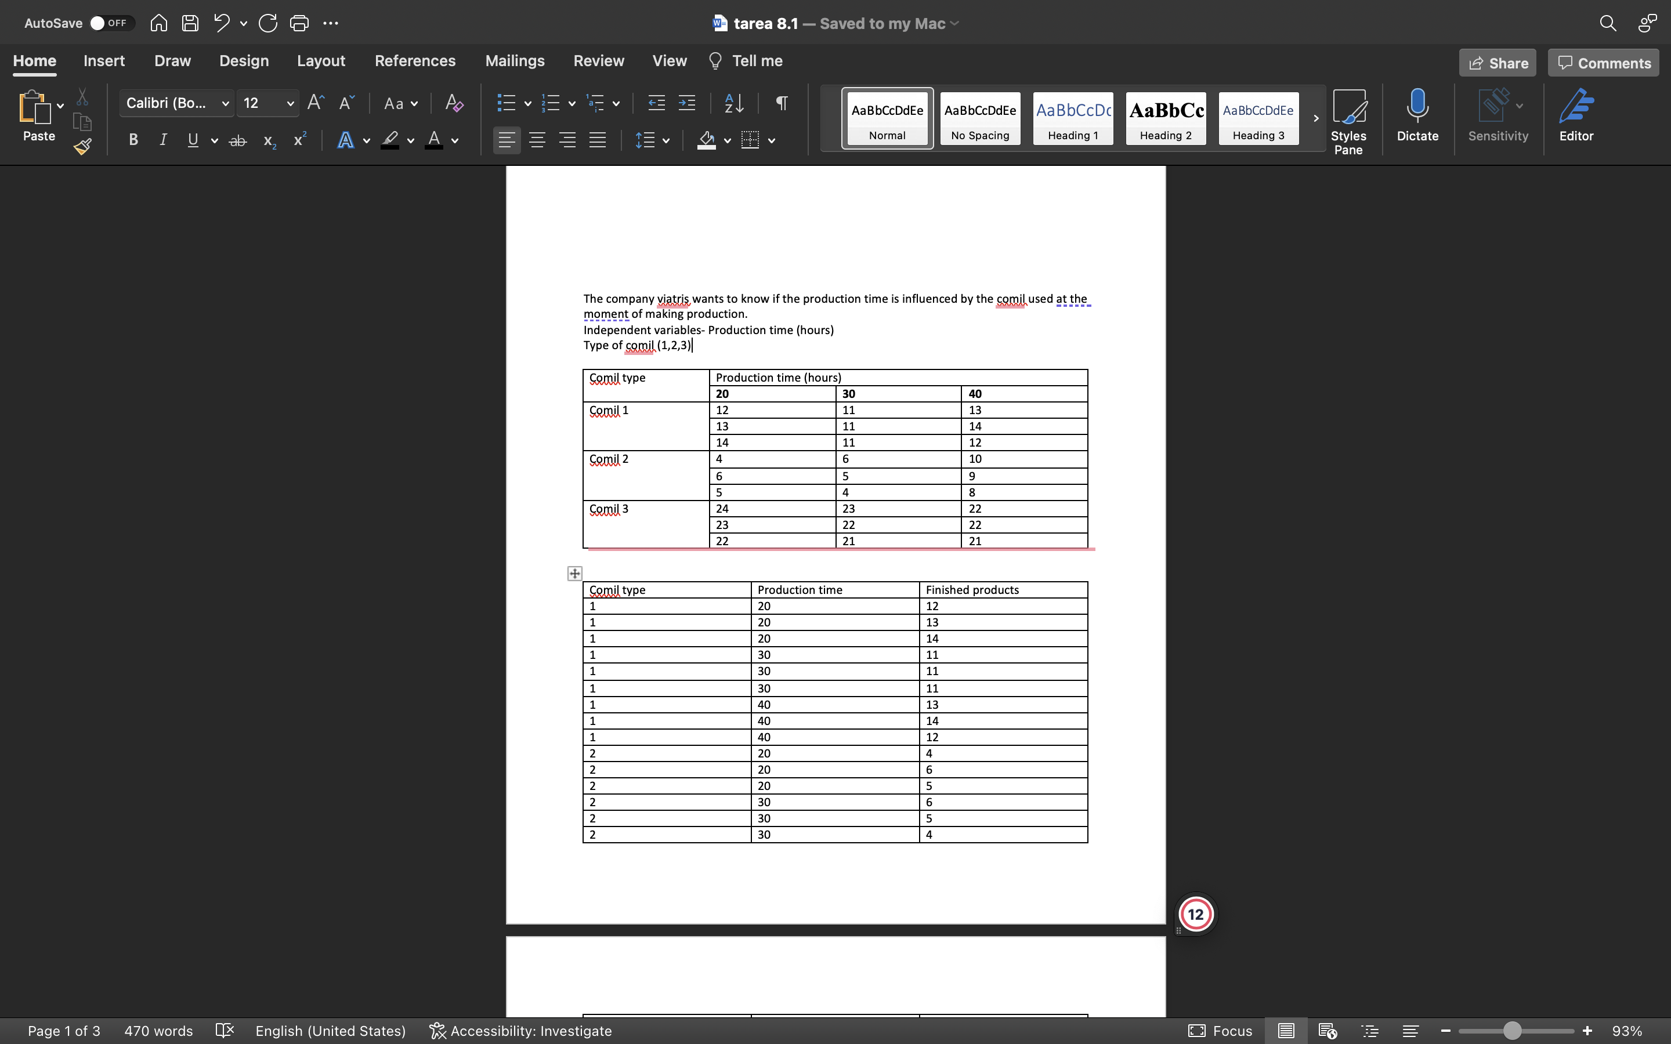Apply the Heading 1 style
The height and width of the screenshot is (1044, 1671).
[1072, 118]
